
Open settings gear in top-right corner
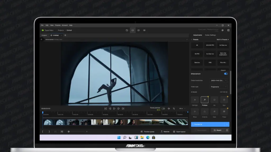pos(223,30)
